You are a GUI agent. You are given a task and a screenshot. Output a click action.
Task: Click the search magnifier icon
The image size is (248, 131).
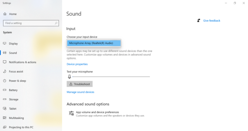pyautogui.click(x=56, y=23)
